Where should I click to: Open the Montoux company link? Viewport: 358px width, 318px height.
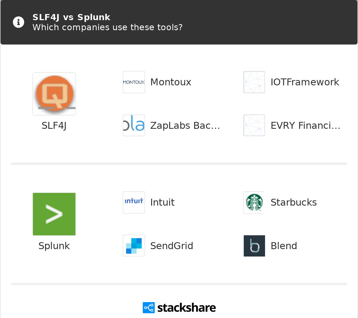coord(171,82)
